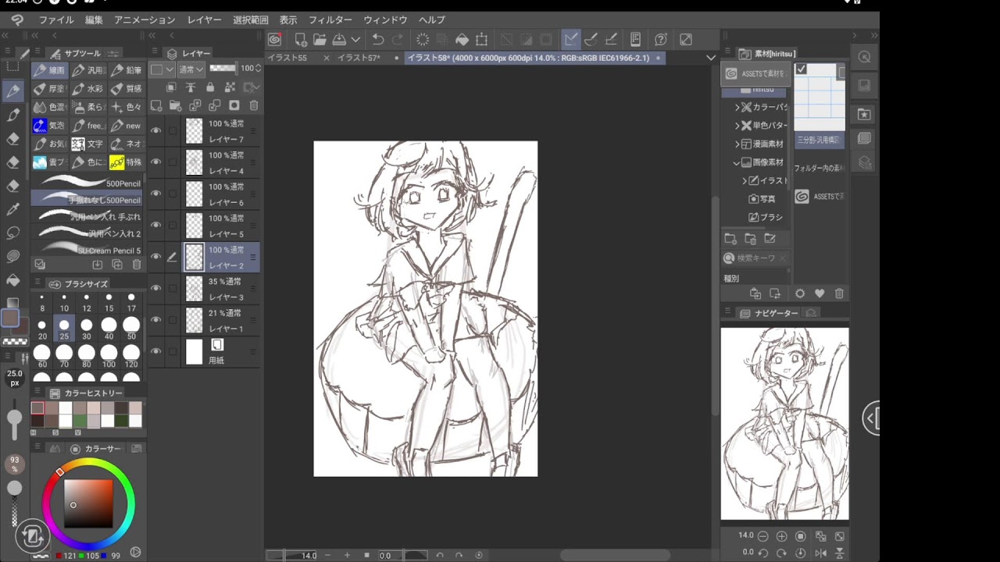The height and width of the screenshot is (562, 1000).
Task: Hide レイヤー 1 with its eye icon
Action: coord(156,320)
